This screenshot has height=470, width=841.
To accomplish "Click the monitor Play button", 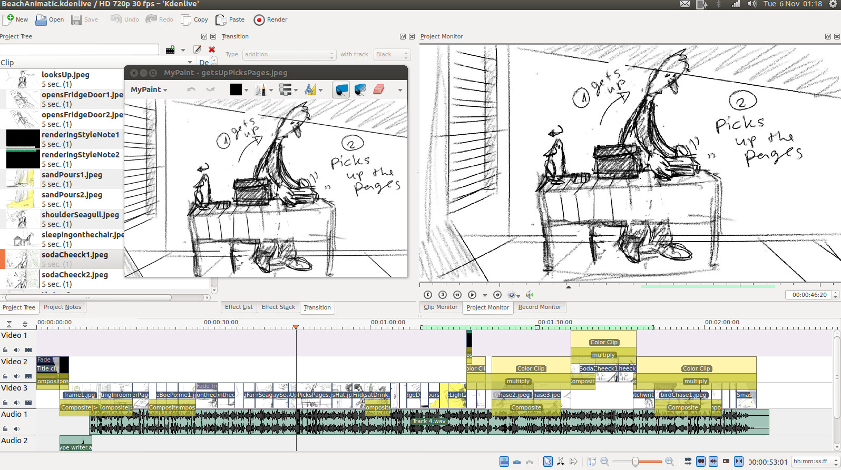I will [472, 295].
